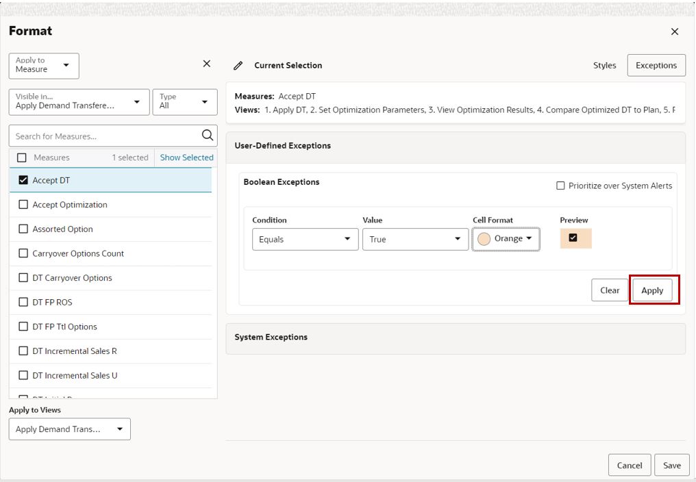Check the Accept Optimization measure
The height and width of the screenshot is (482, 696).
tap(23, 205)
